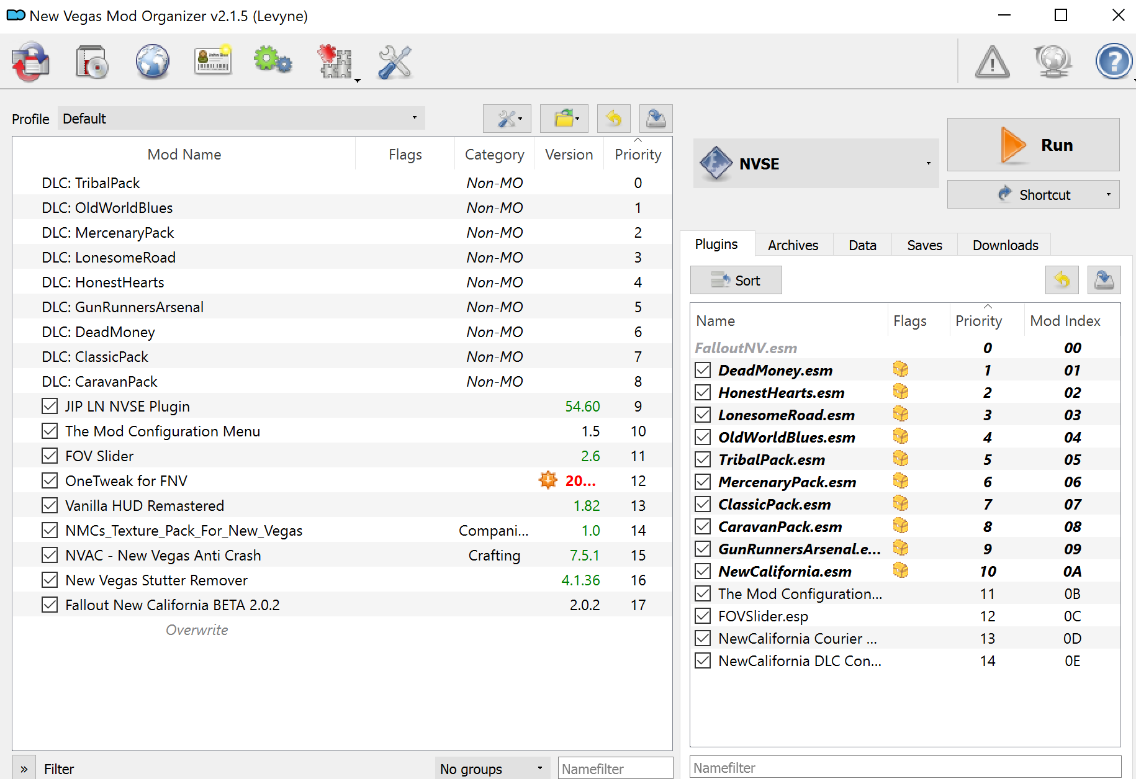The image size is (1136, 779).
Task: Click ClassicPack.esm archive flag icon
Action: click(901, 504)
